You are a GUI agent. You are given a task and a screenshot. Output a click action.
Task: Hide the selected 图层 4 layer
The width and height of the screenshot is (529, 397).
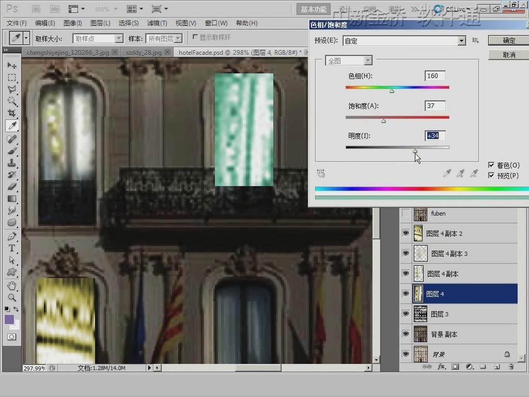pos(406,294)
